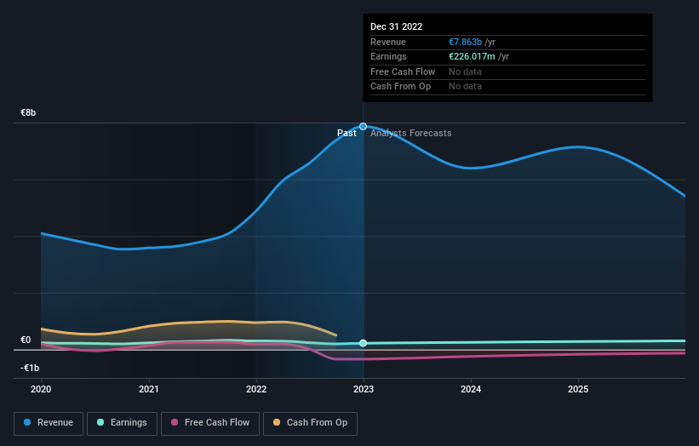
Task: Click the 2025 x-axis label
Action: click(578, 389)
